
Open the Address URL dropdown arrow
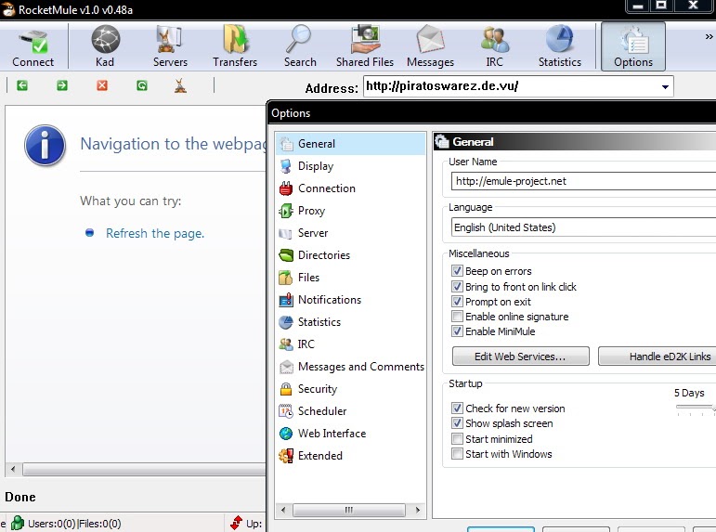[665, 86]
